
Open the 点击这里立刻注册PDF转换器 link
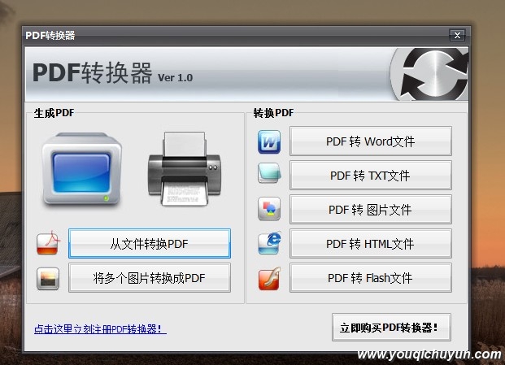100,329
